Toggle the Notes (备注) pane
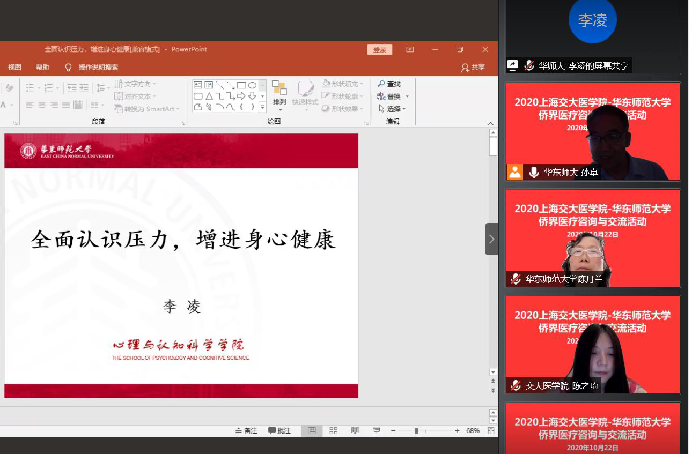692x454 pixels. [247, 431]
